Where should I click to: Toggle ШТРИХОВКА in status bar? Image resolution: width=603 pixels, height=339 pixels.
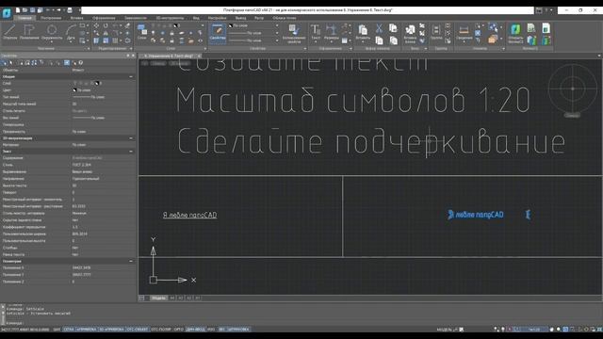pos(238,330)
